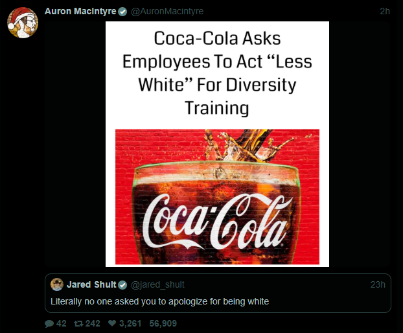Click the Coca-Cola glass mural photo
This screenshot has width=403, height=333.
[217, 197]
